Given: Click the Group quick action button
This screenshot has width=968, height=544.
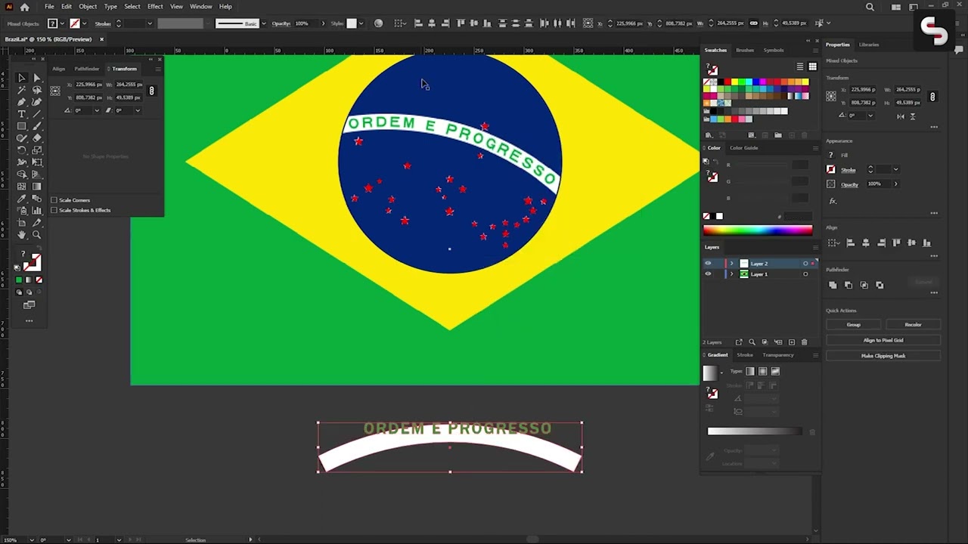Looking at the screenshot, I should 853,325.
